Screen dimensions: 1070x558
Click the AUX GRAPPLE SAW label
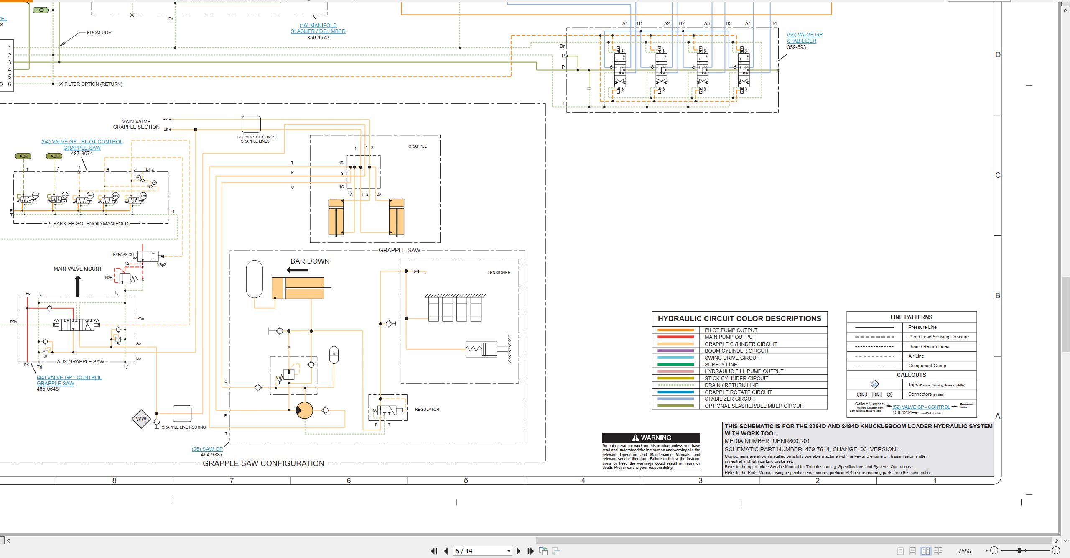pyautogui.click(x=81, y=362)
